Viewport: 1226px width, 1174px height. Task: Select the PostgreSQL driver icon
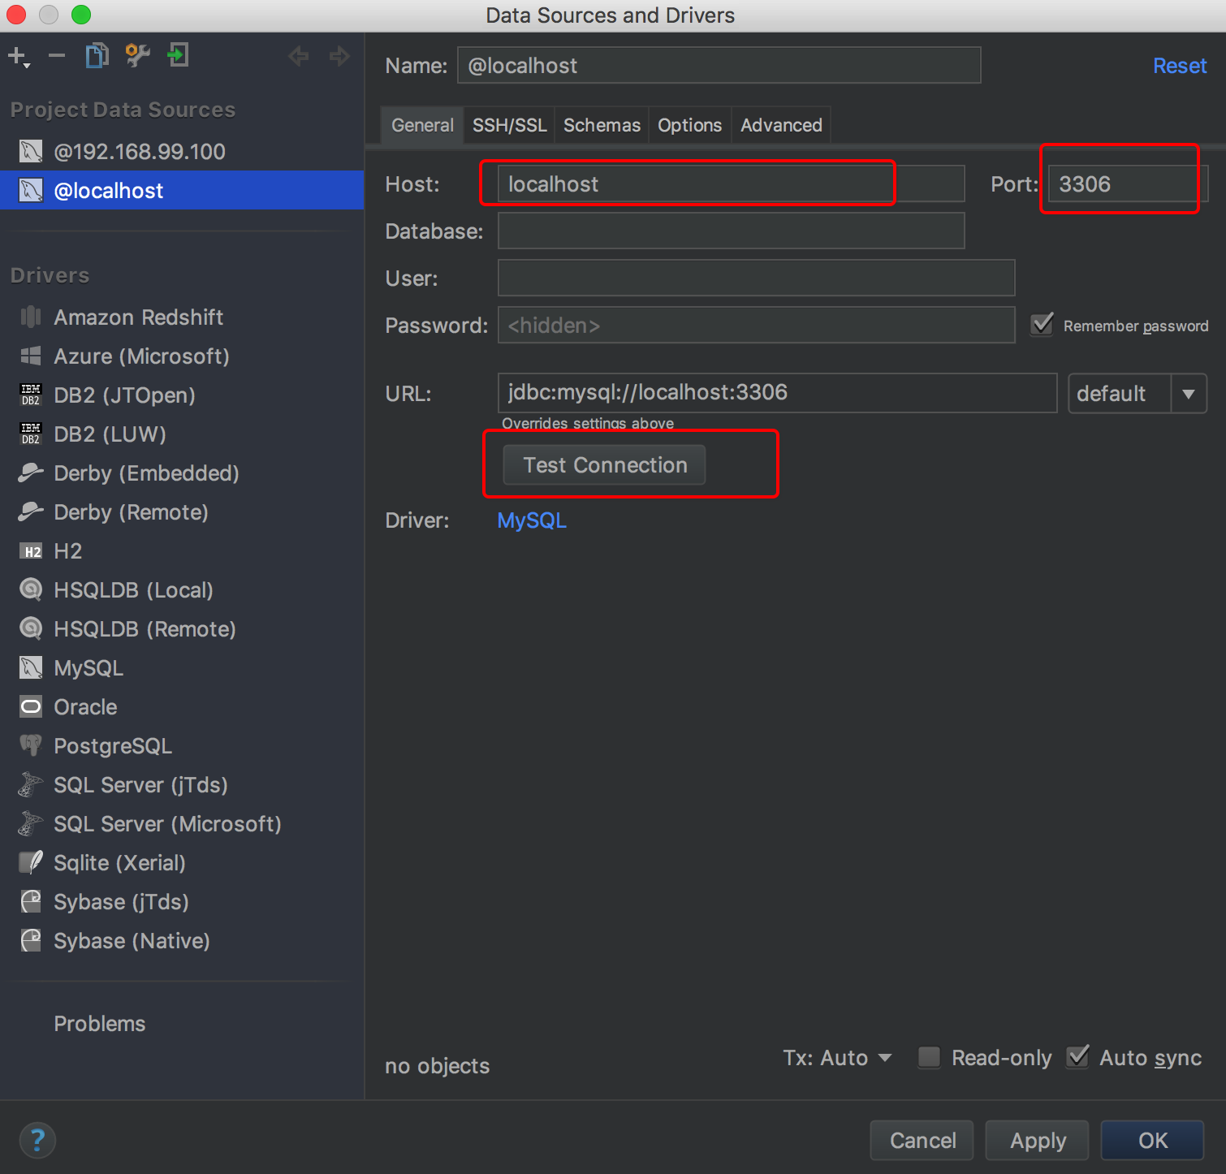tap(31, 745)
